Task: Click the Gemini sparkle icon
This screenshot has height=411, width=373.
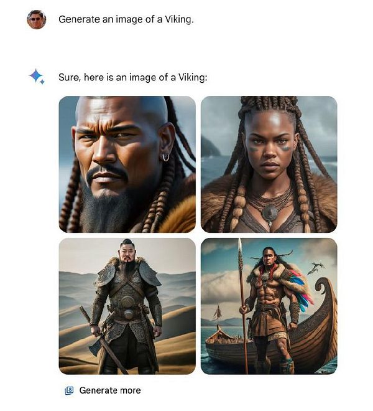Action: 37,76
